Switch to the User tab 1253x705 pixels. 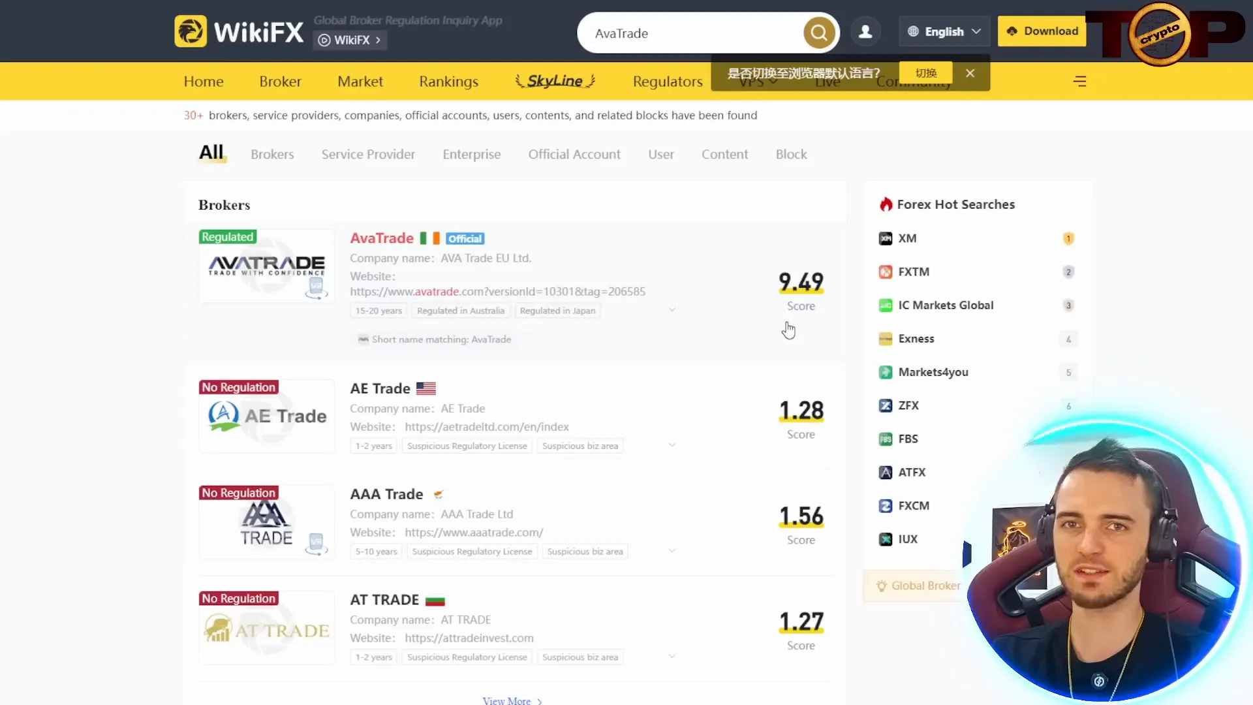(661, 155)
